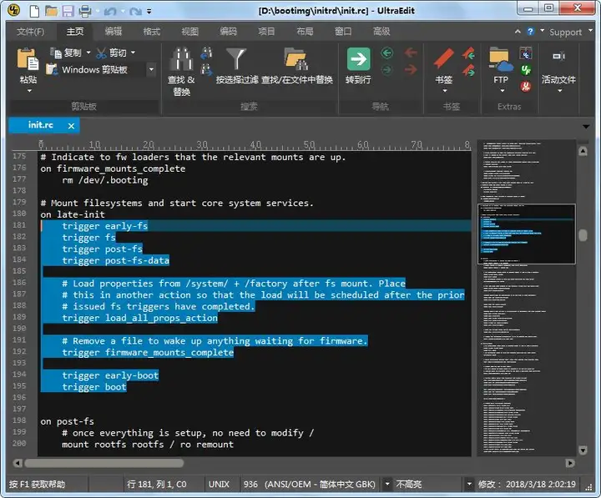Viewport: 601px width, 498px height.
Task: Switch to the 项目 ribbon tab
Action: [266, 32]
